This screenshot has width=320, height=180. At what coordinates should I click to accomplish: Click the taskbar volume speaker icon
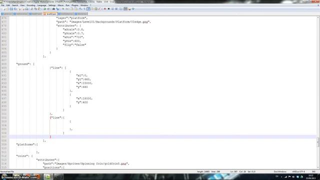tap(293, 176)
